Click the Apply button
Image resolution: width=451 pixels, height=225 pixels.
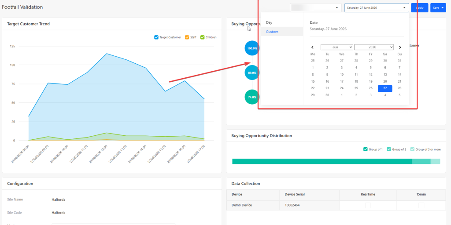[420, 8]
